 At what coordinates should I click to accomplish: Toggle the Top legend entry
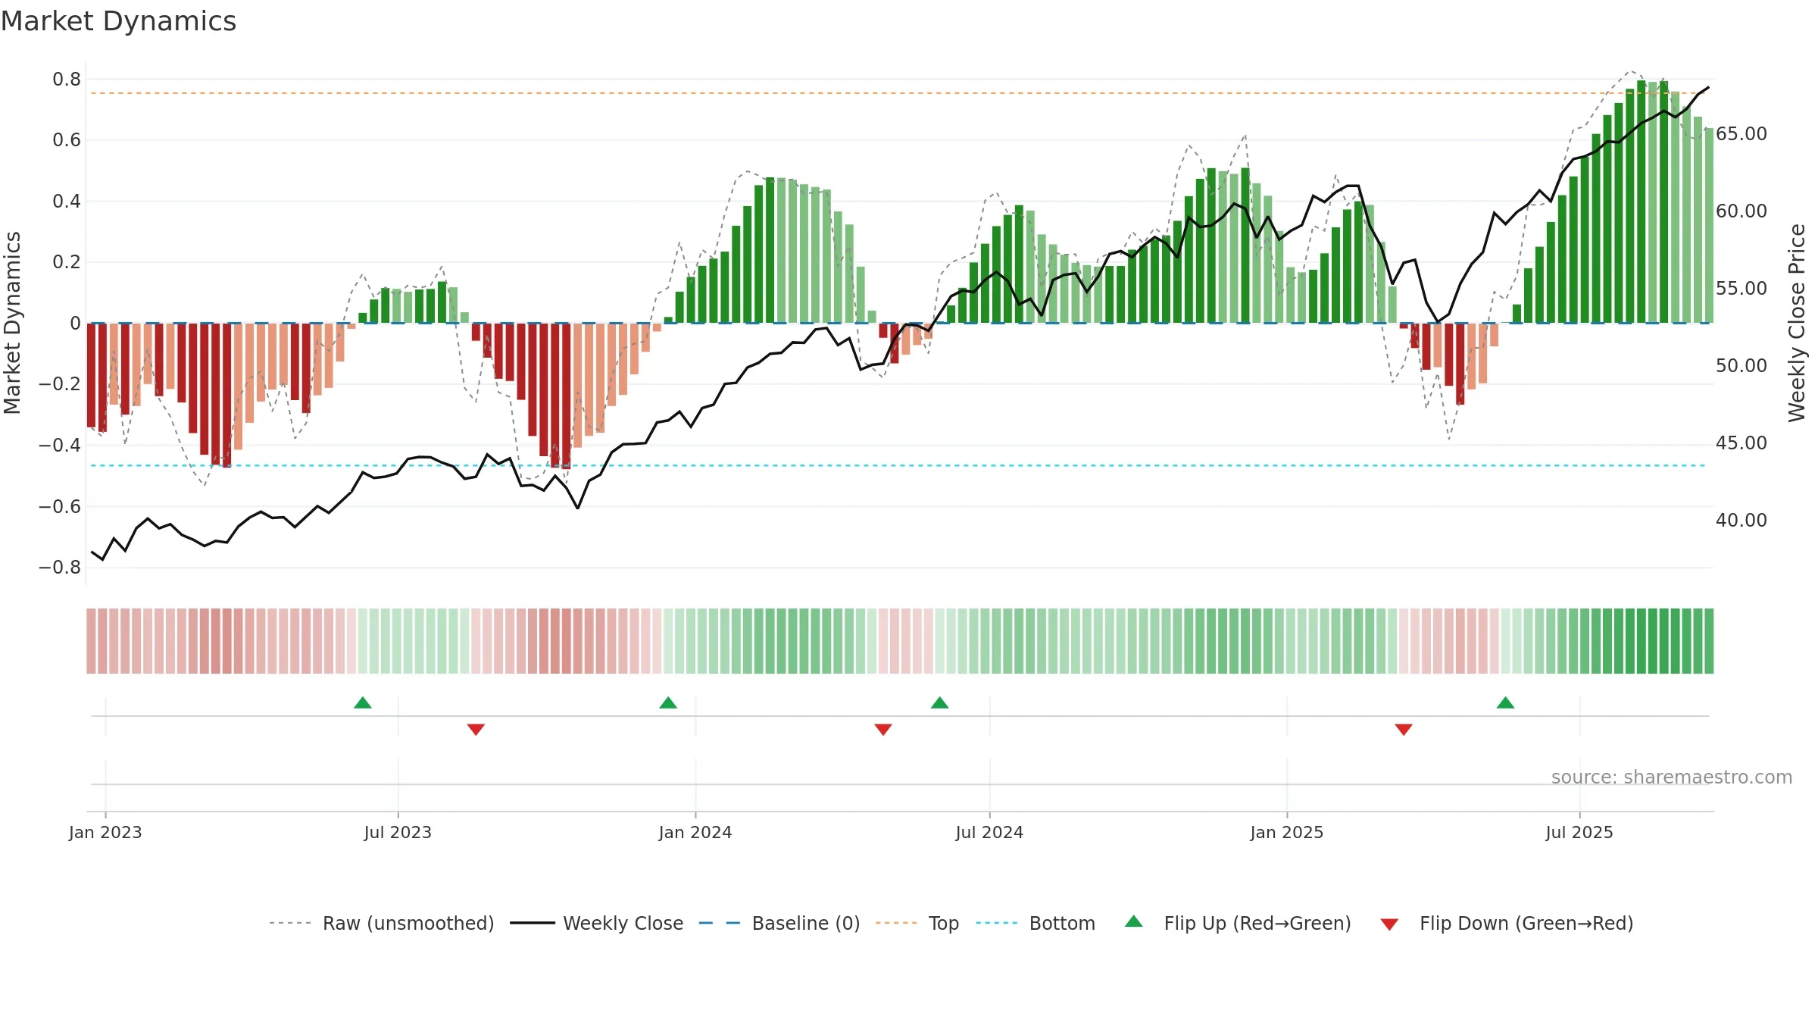coord(917,923)
